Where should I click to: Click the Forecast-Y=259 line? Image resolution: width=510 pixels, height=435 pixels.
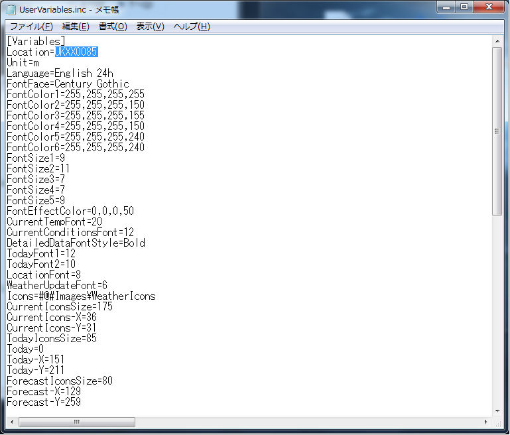tap(44, 402)
